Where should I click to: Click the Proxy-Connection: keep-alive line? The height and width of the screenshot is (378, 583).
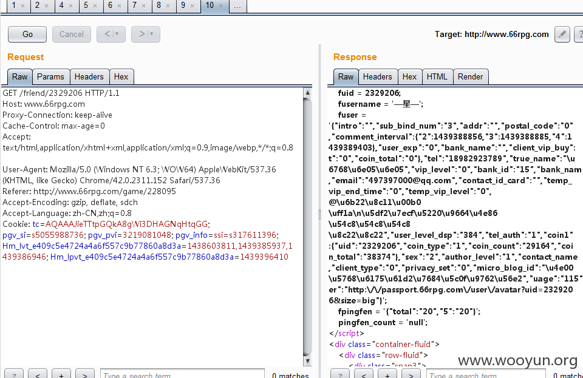pos(57,115)
